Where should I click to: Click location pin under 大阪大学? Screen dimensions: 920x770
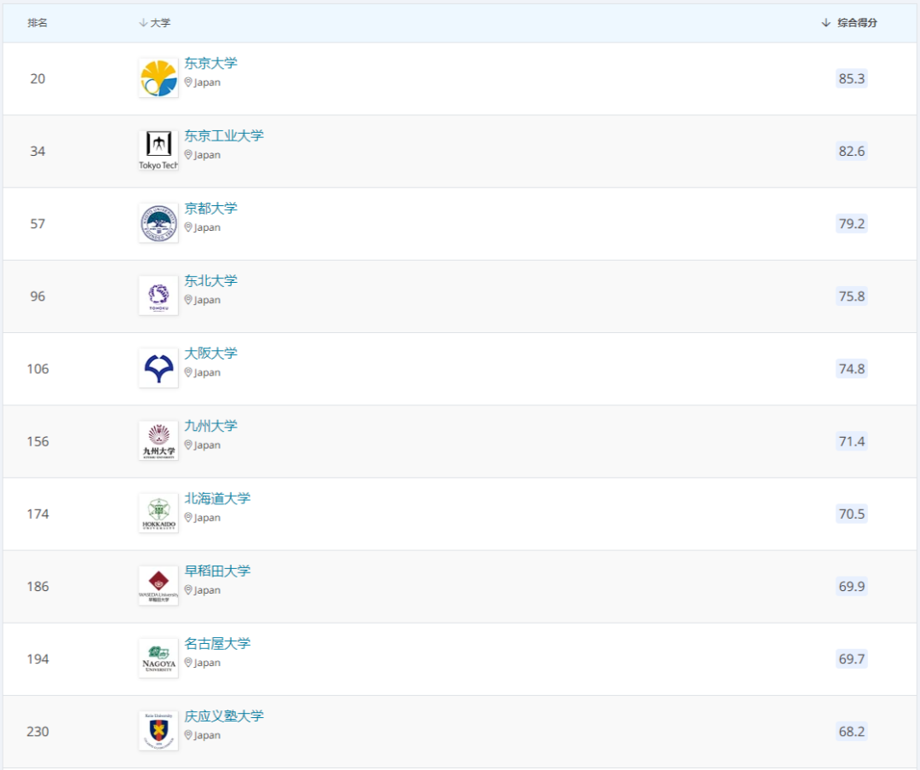click(x=188, y=372)
